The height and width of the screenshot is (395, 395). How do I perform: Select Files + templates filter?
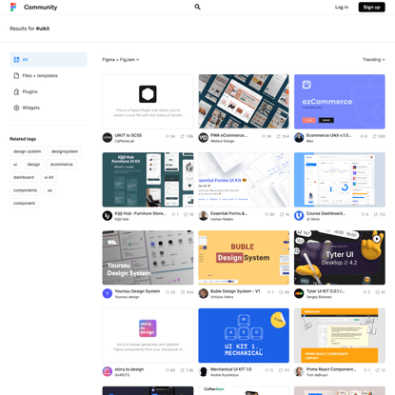pyautogui.click(x=49, y=75)
